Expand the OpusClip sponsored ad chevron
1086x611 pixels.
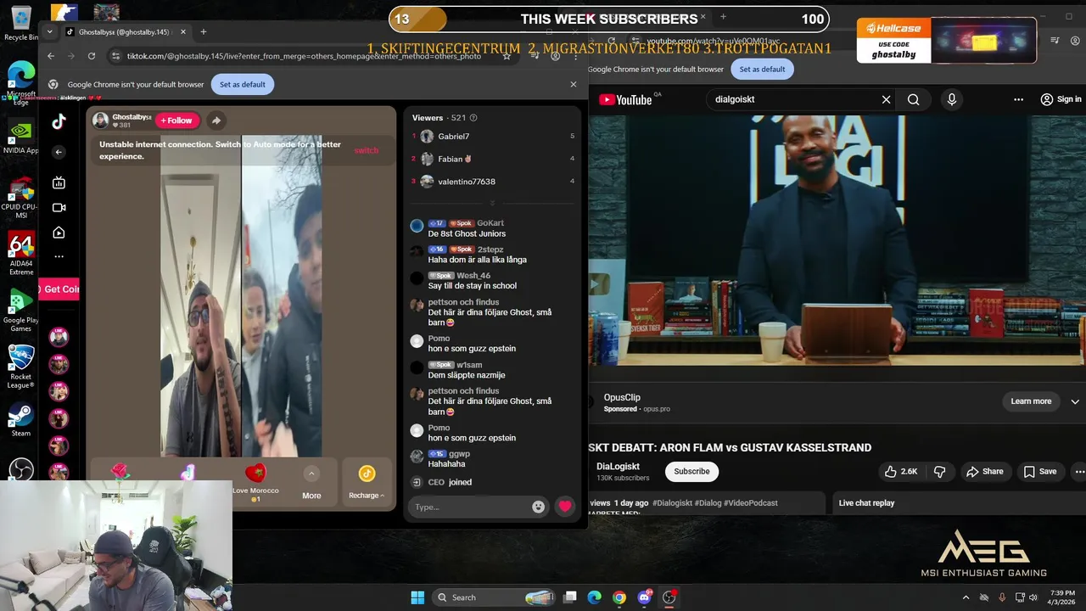point(1075,401)
